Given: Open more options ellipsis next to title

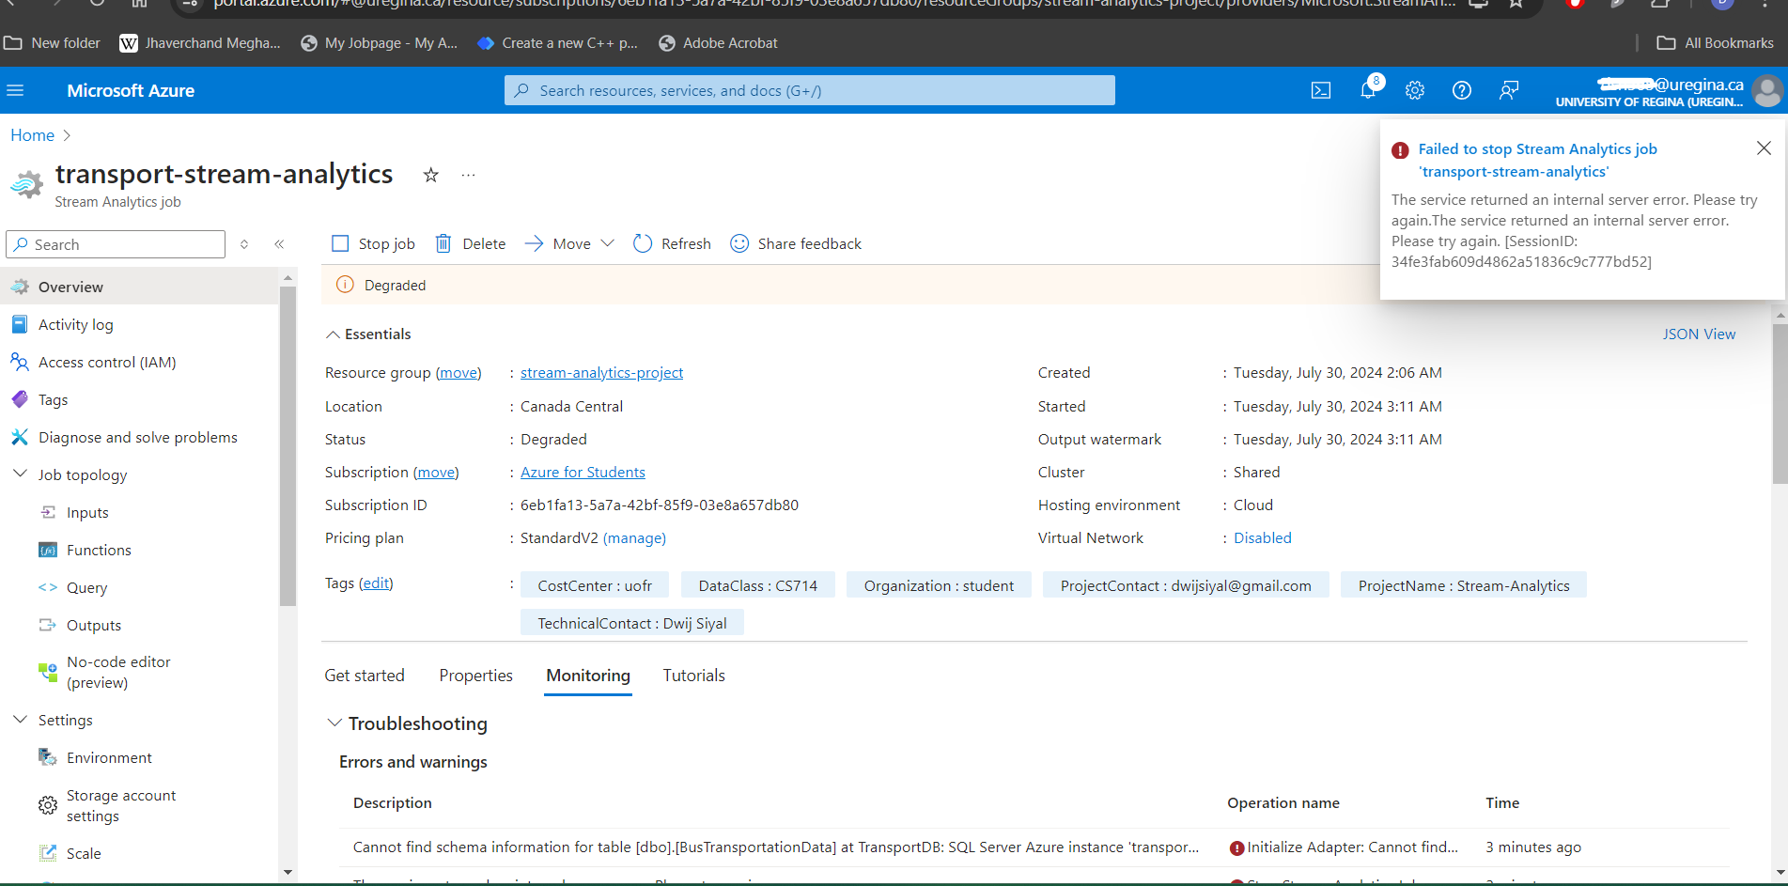Looking at the screenshot, I should pos(468,175).
